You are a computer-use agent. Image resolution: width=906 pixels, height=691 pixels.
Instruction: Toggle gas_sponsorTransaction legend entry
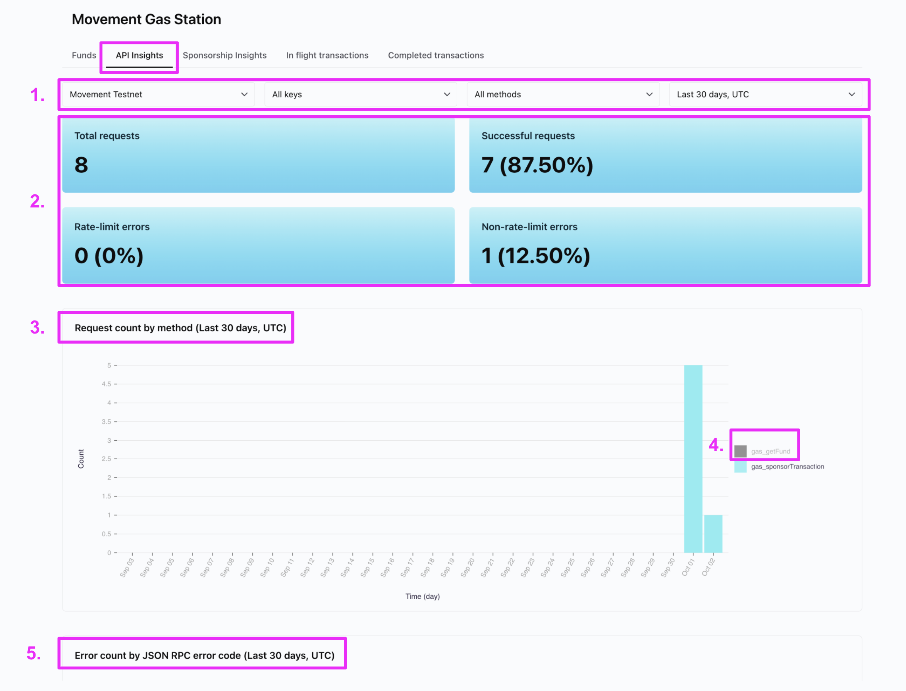click(x=787, y=467)
